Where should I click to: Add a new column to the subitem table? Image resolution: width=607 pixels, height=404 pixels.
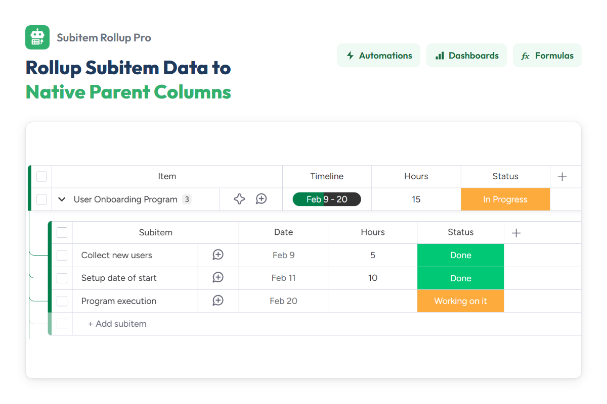coord(516,233)
